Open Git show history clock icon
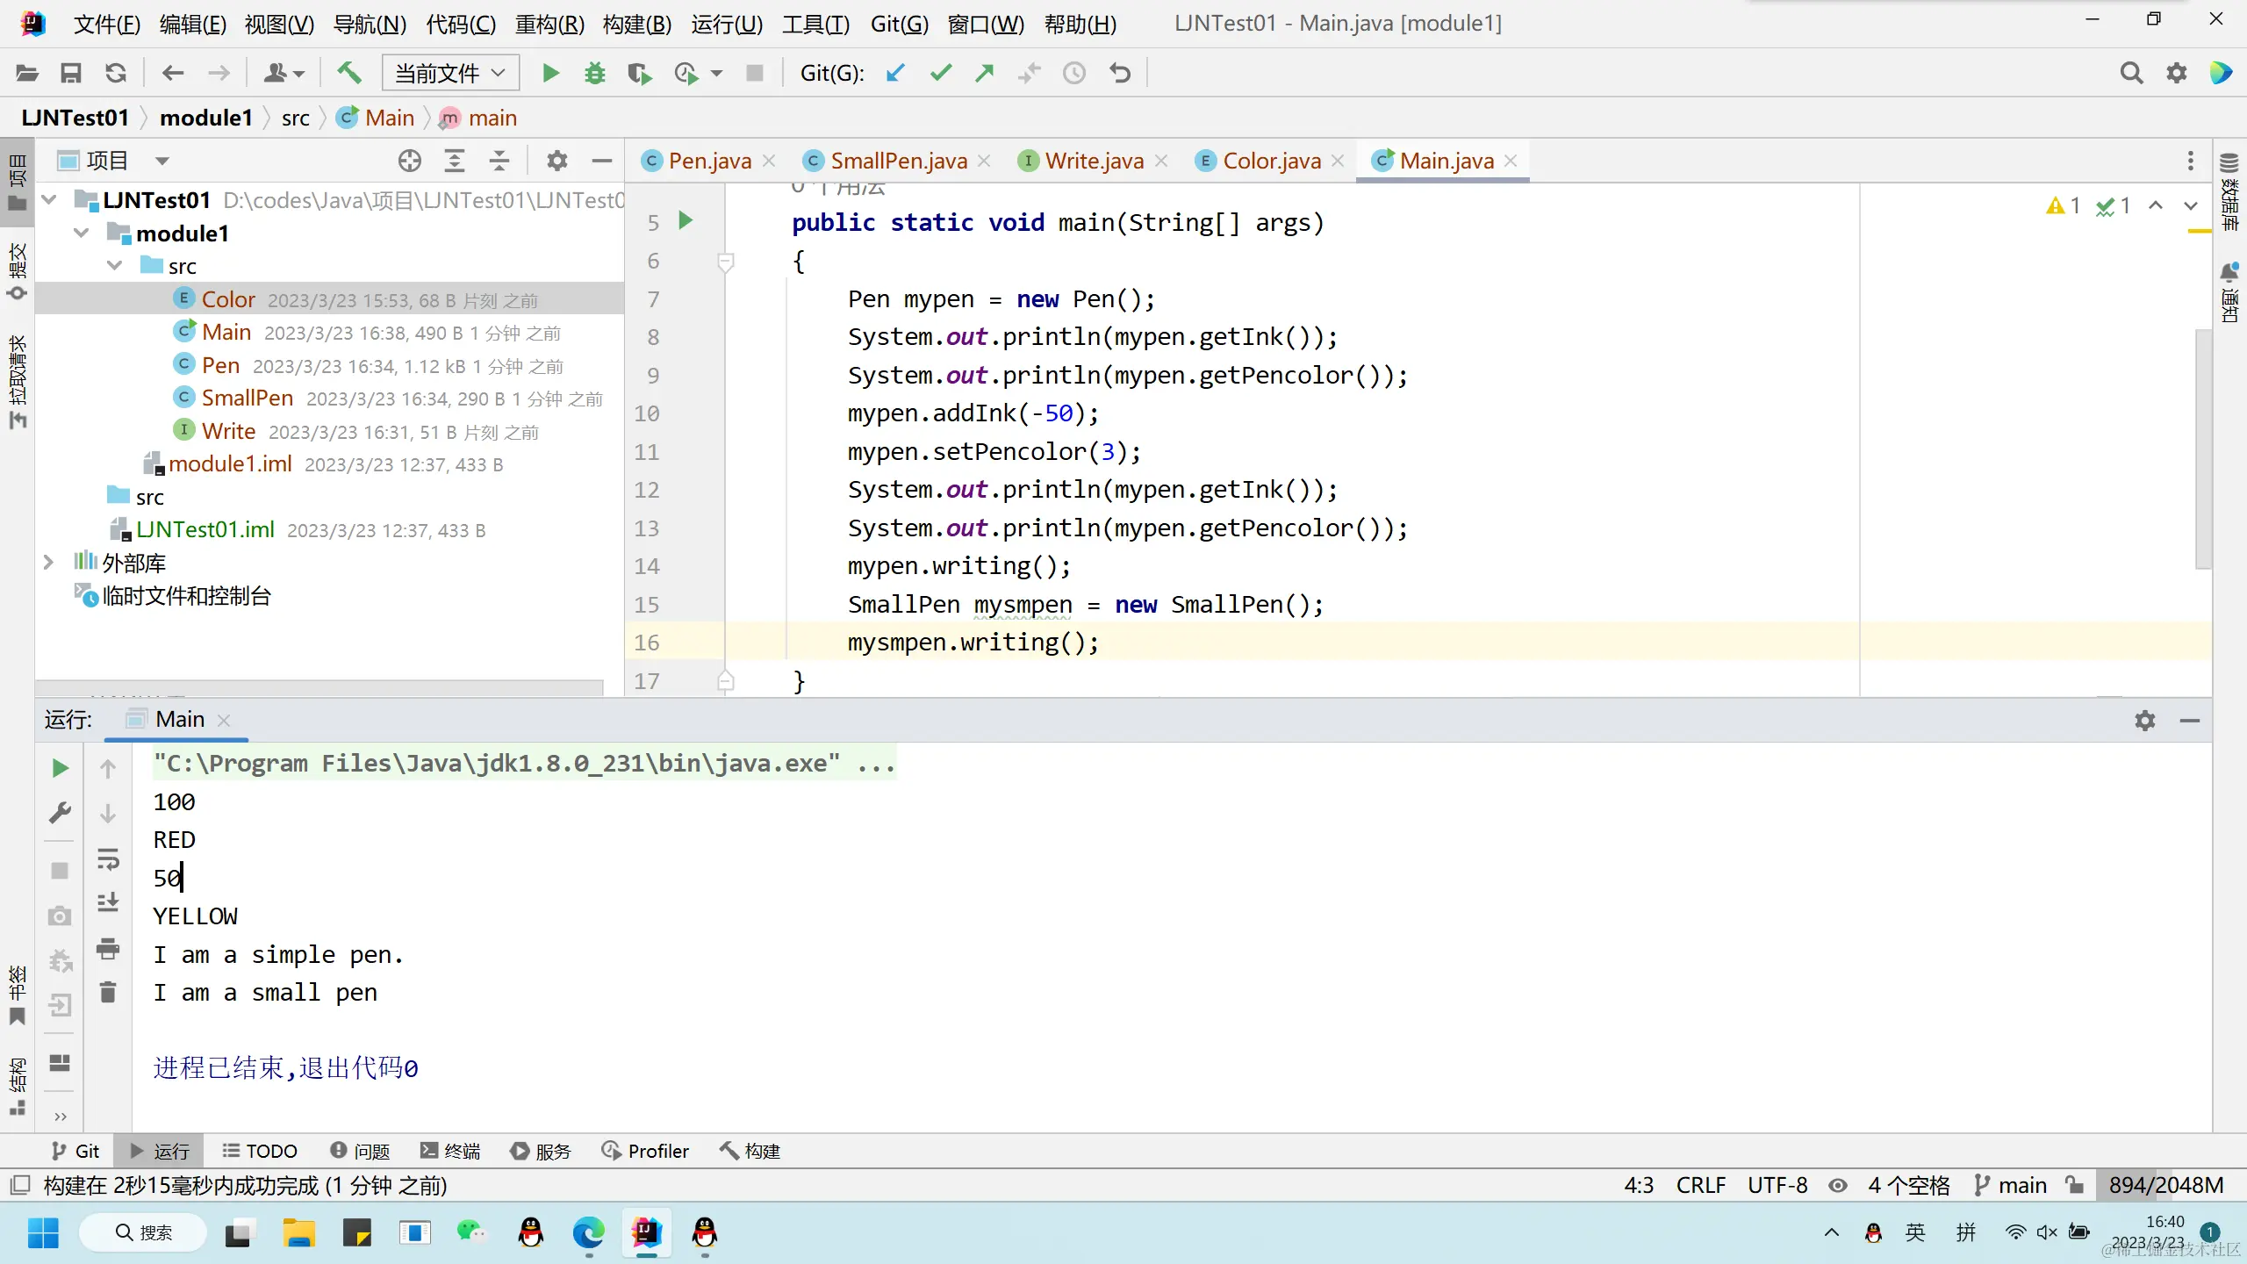This screenshot has width=2247, height=1264. point(1074,73)
